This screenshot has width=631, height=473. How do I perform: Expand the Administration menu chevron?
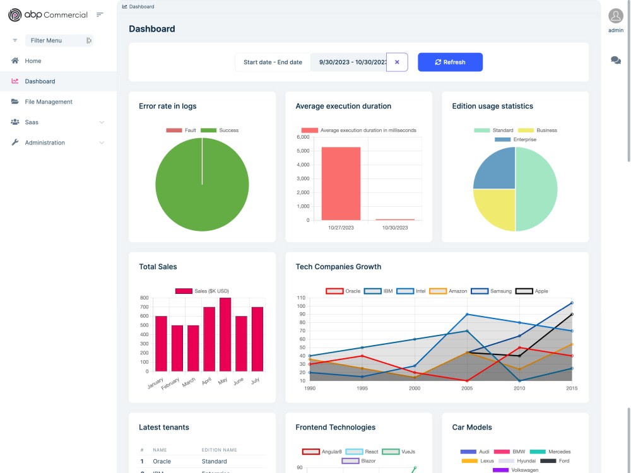[x=102, y=143]
